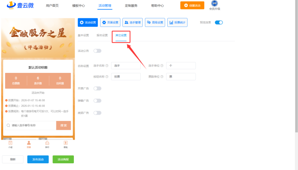Click the VIP 会员升级 badge
The height and width of the screenshot is (170, 298).
(215, 5)
